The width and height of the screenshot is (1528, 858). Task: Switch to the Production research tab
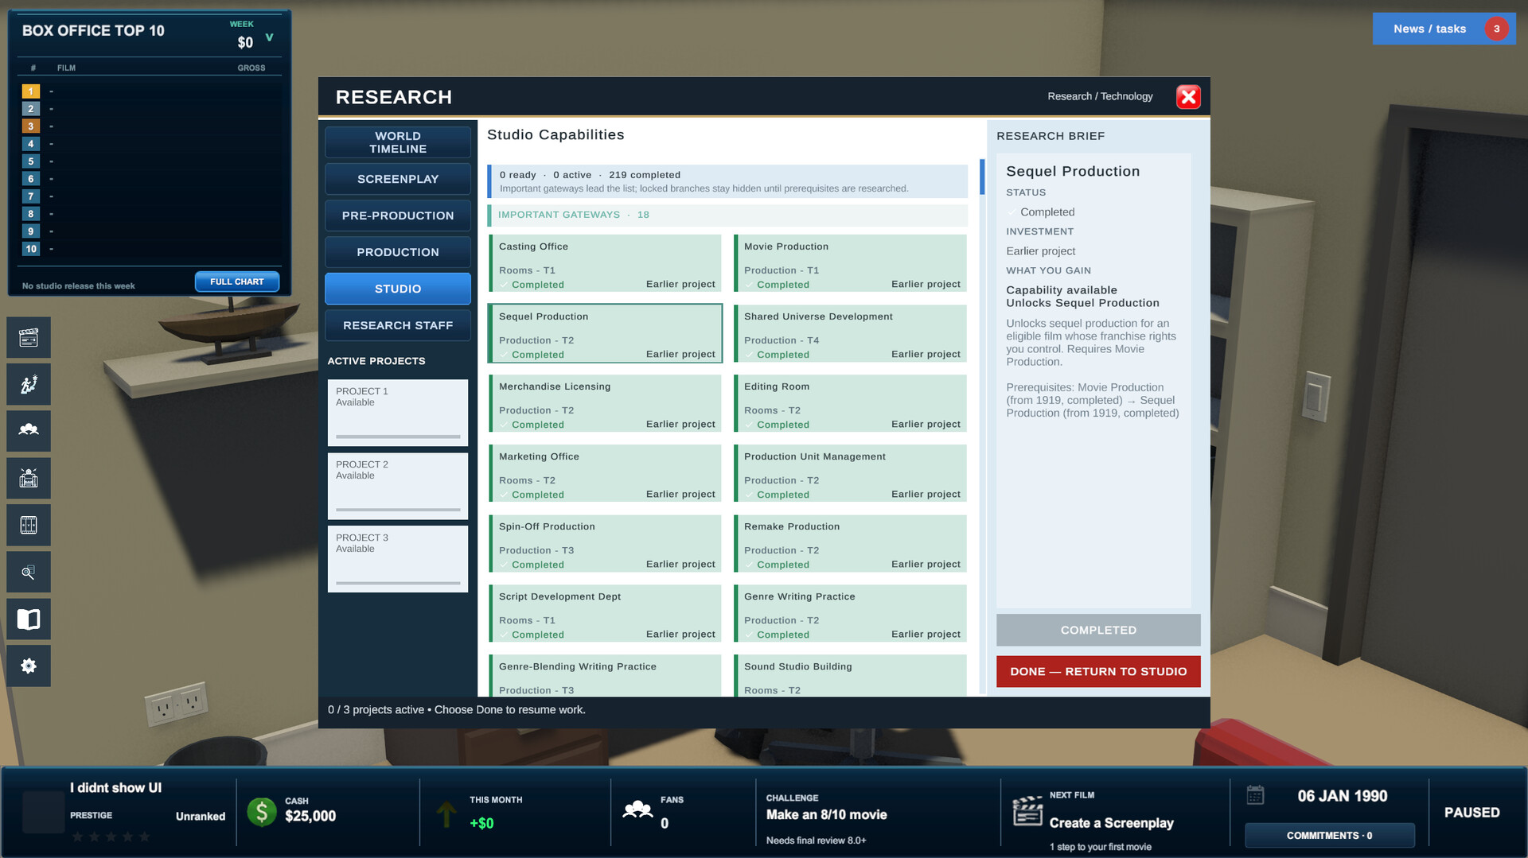pyautogui.click(x=398, y=252)
